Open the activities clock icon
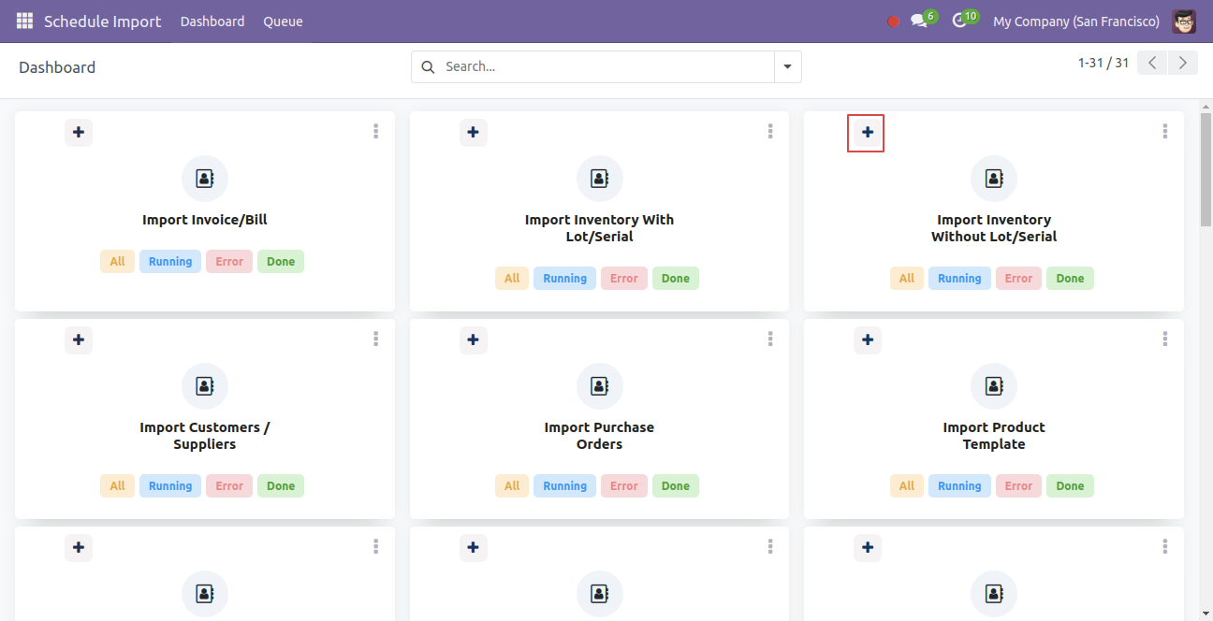 [x=959, y=21]
